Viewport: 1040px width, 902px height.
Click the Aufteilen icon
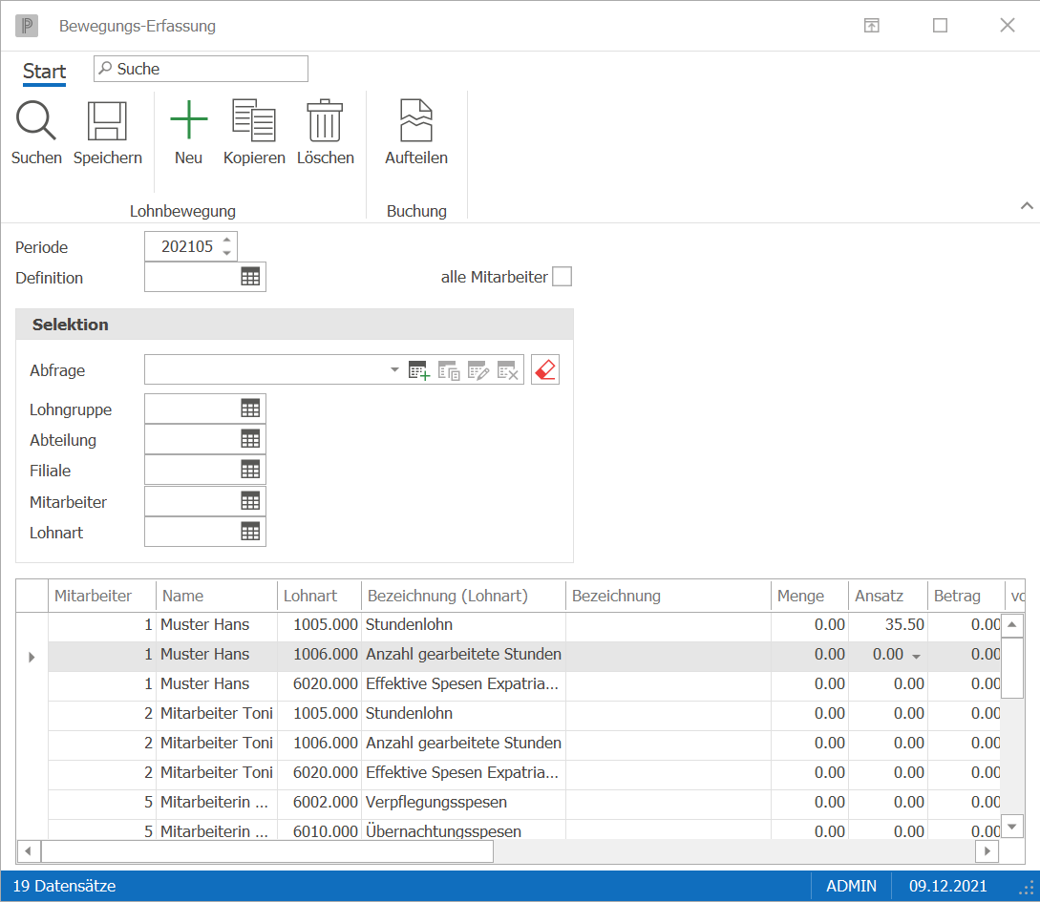[x=415, y=120]
